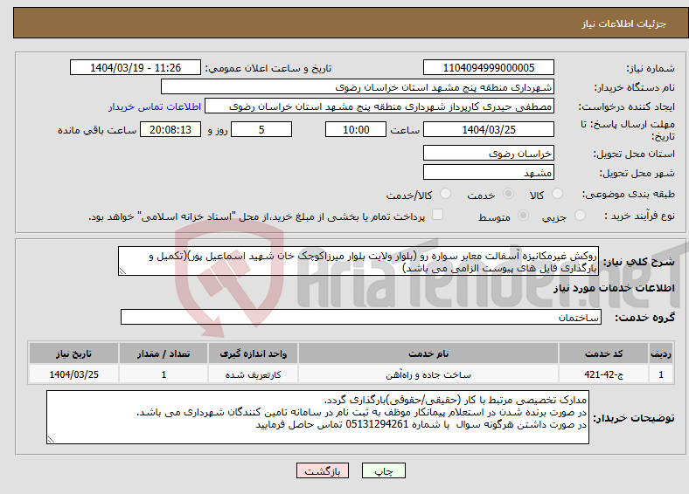
Task: Choose the جزیی purchase type radio
Action: 580,216
